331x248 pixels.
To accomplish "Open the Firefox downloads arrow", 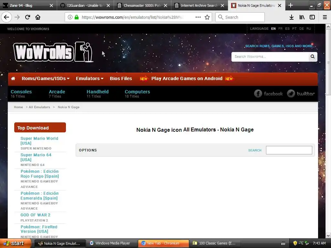I will pos(292,17).
